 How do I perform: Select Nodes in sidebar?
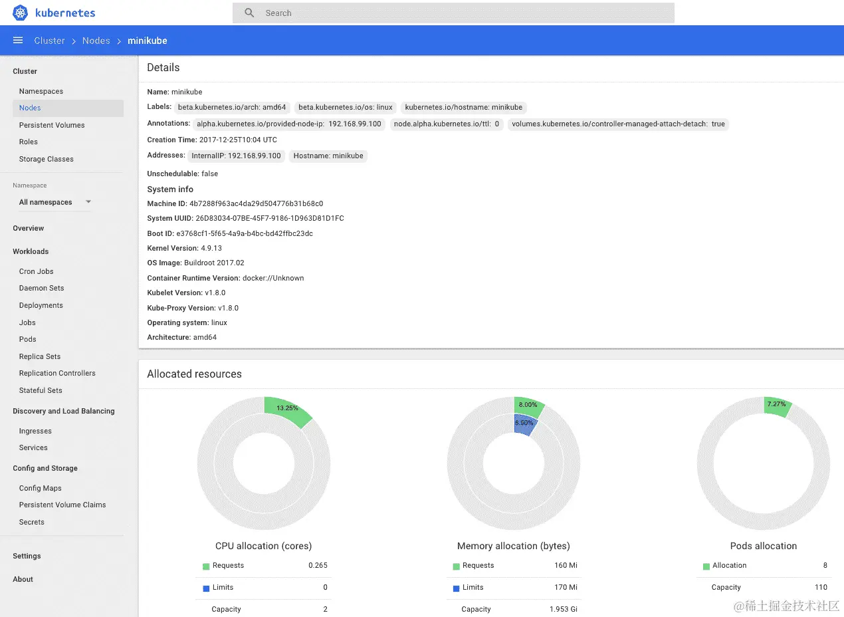coord(68,108)
